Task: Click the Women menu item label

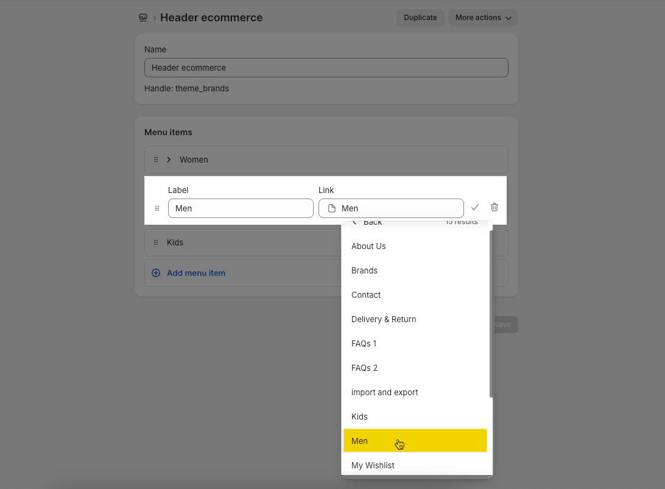Action: tap(194, 160)
